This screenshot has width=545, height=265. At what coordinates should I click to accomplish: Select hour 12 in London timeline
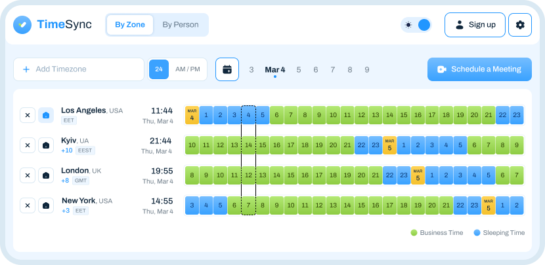click(x=248, y=175)
